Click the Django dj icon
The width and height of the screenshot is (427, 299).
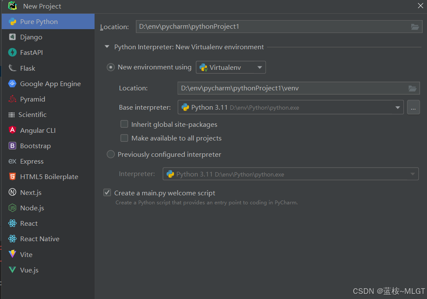[12, 37]
